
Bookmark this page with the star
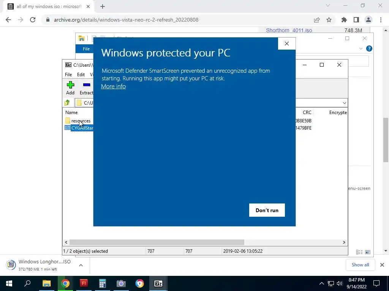[329, 20]
